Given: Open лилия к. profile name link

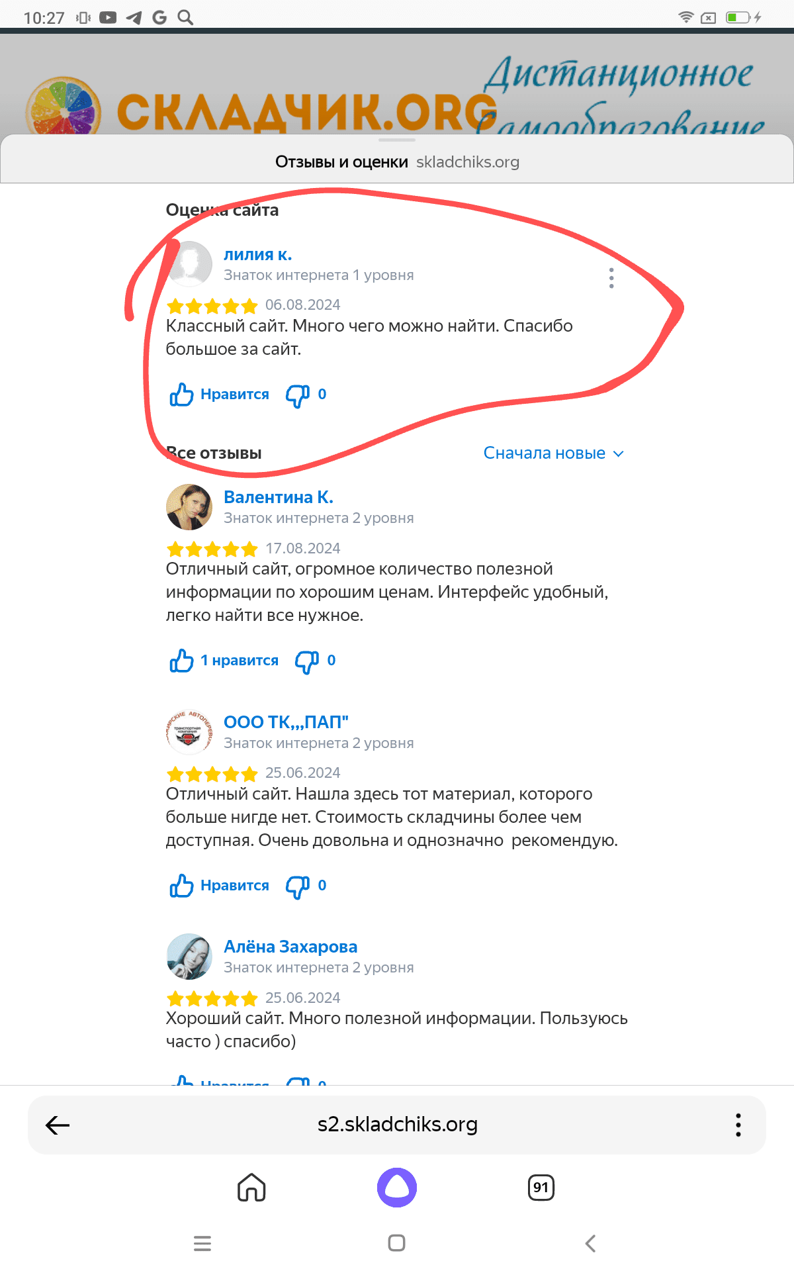Looking at the screenshot, I should click(257, 254).
